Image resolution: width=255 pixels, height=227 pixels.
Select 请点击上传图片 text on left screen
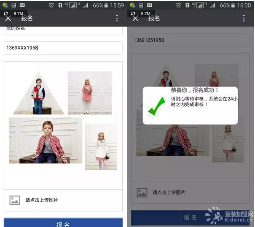[x=42, y=200]
